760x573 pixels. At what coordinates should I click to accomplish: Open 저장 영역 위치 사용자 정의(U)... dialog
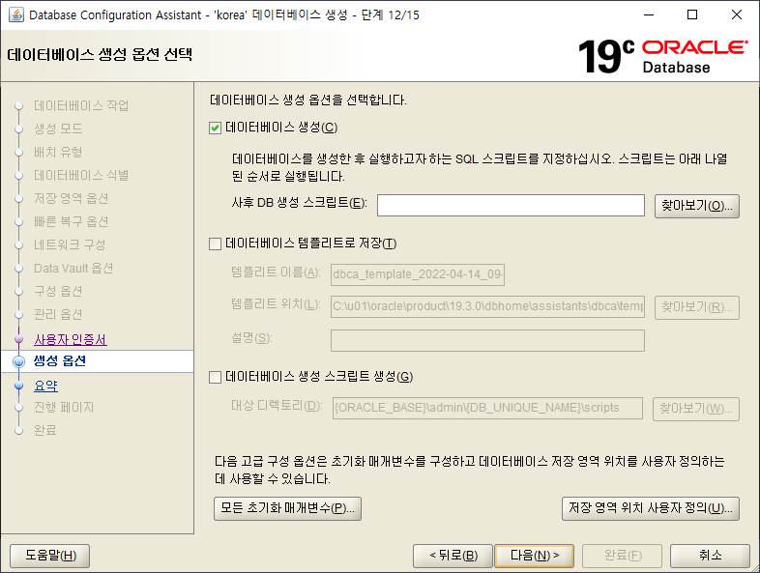point(651,508)
